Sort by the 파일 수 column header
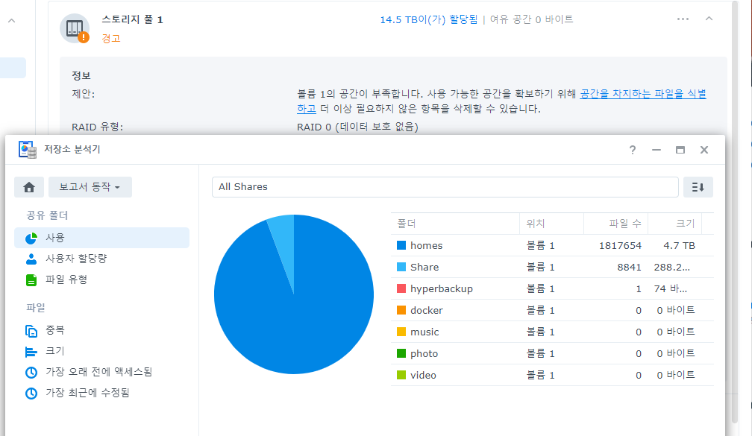752x436 pixels. tap(615, 224)
